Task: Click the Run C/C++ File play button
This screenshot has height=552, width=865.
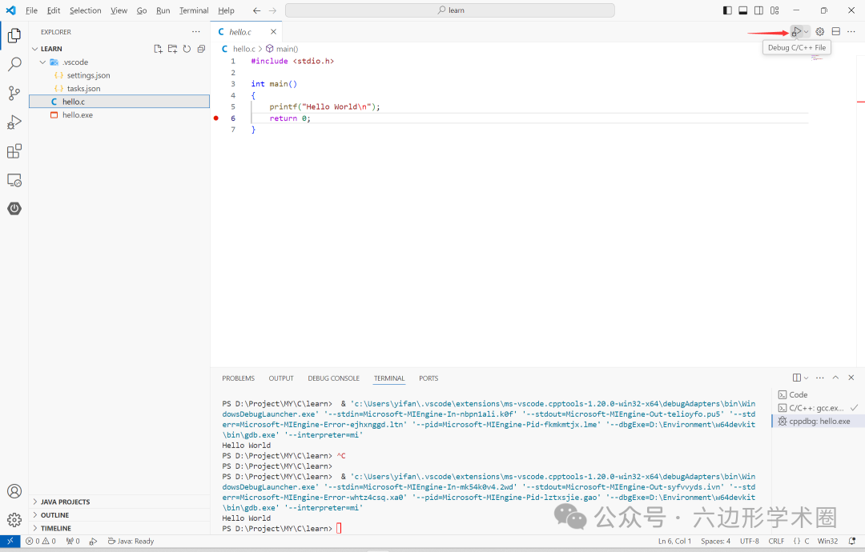Action: click(x=795, y=32)
